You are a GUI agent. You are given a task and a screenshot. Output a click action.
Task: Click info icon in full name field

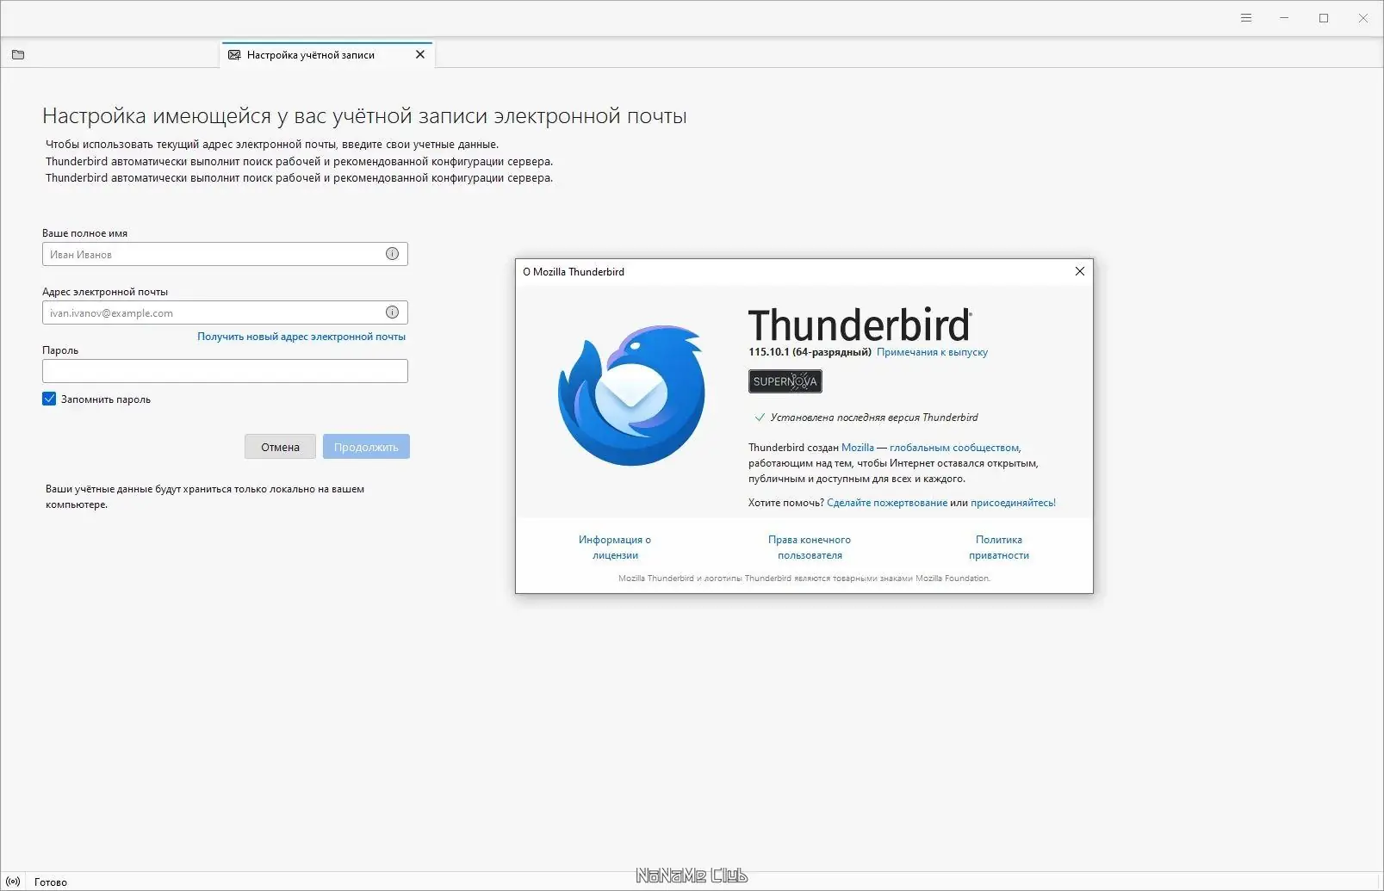pos(392,254)
